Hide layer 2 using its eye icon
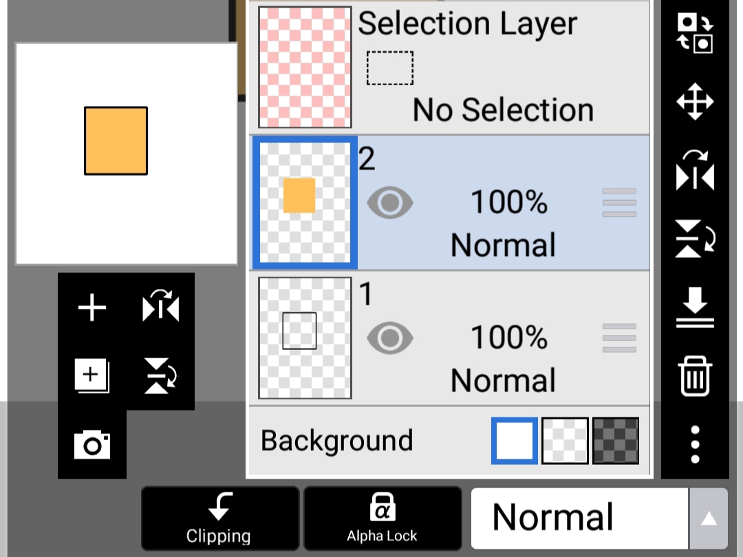This screenshot has width=743, height=557. tap(390, 203)
